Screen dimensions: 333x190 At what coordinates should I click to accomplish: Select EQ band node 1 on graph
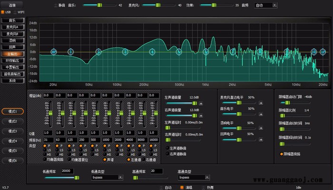coord(71,52)
